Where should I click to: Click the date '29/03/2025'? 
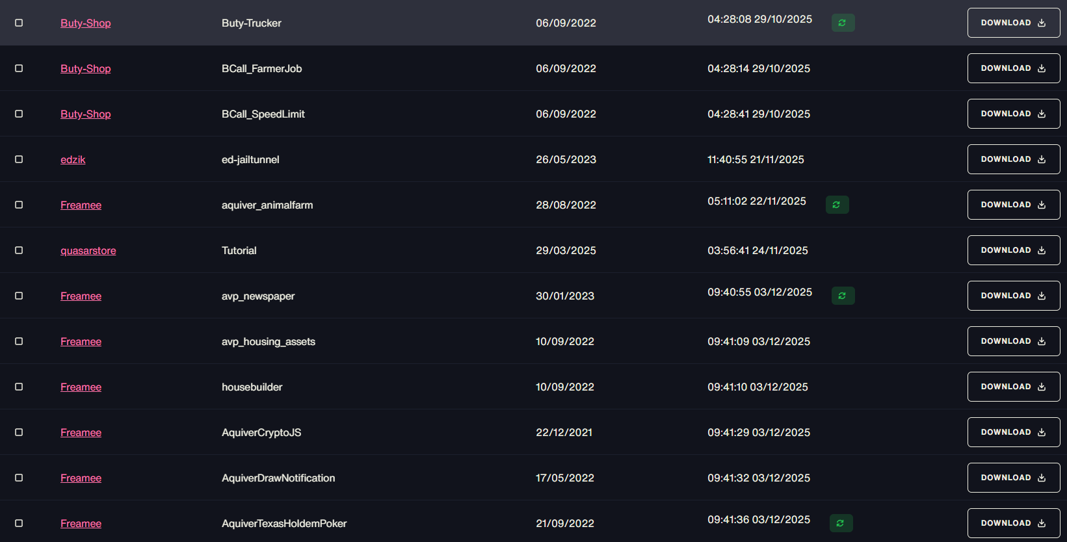[566, 250]
